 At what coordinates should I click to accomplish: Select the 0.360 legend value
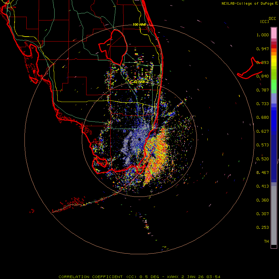click(263, 200)
